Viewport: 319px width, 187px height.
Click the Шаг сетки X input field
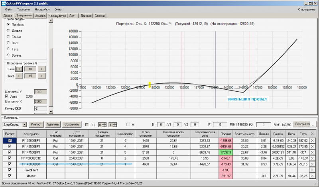coord(40,101)
